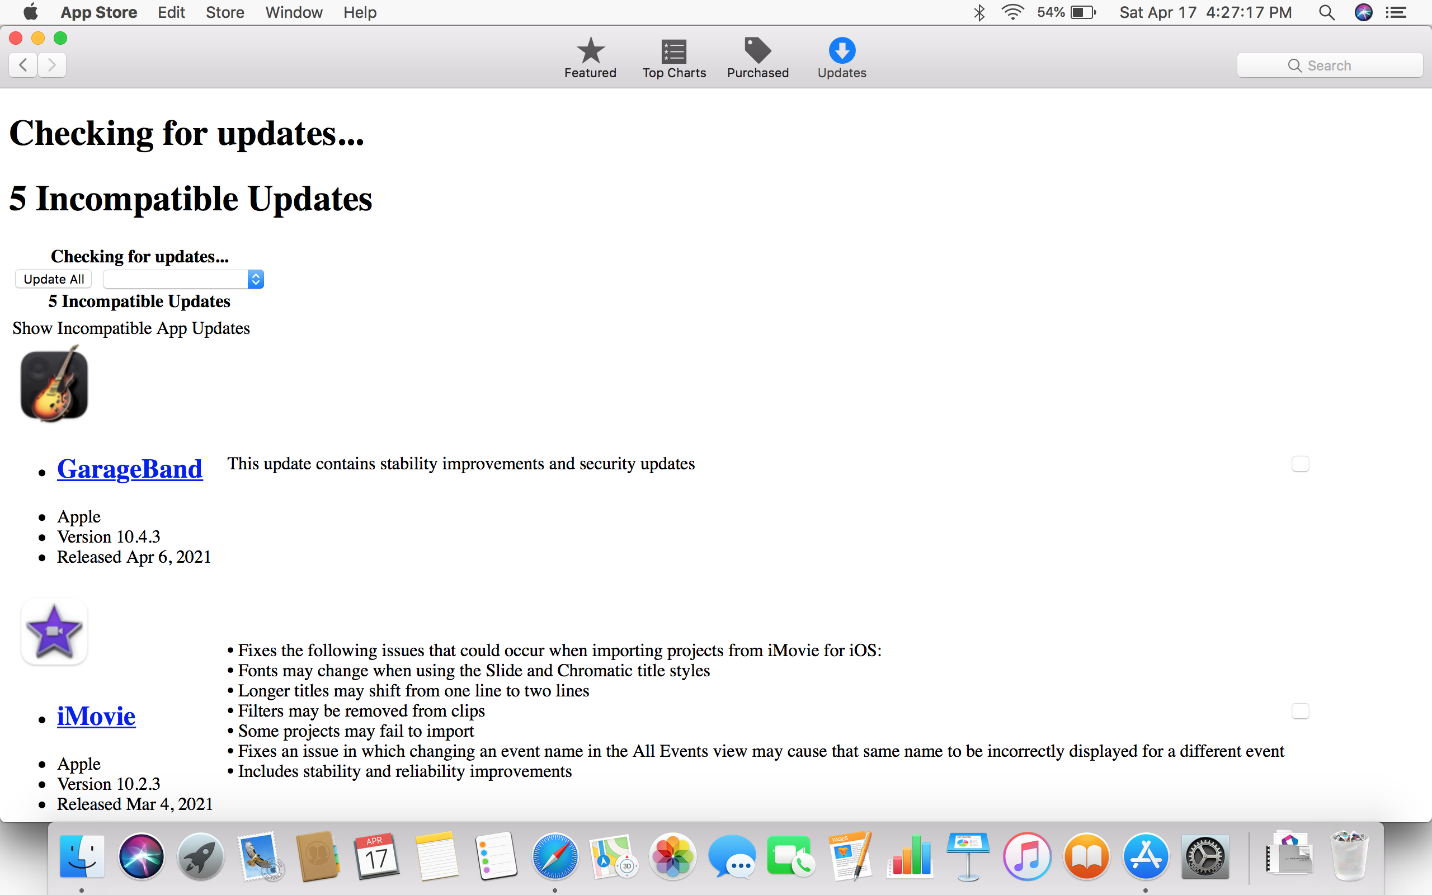1432x895 pixels.
Task: Open the Window menu
Action: click(x=294, y=12)
